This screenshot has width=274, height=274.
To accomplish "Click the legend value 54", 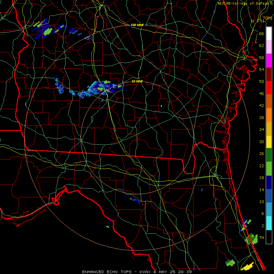I will click(262, 69).
